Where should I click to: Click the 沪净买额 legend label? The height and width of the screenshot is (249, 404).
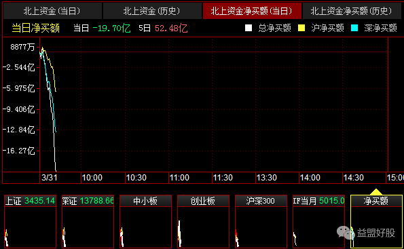pyautogui.click(x=327, y=28)
